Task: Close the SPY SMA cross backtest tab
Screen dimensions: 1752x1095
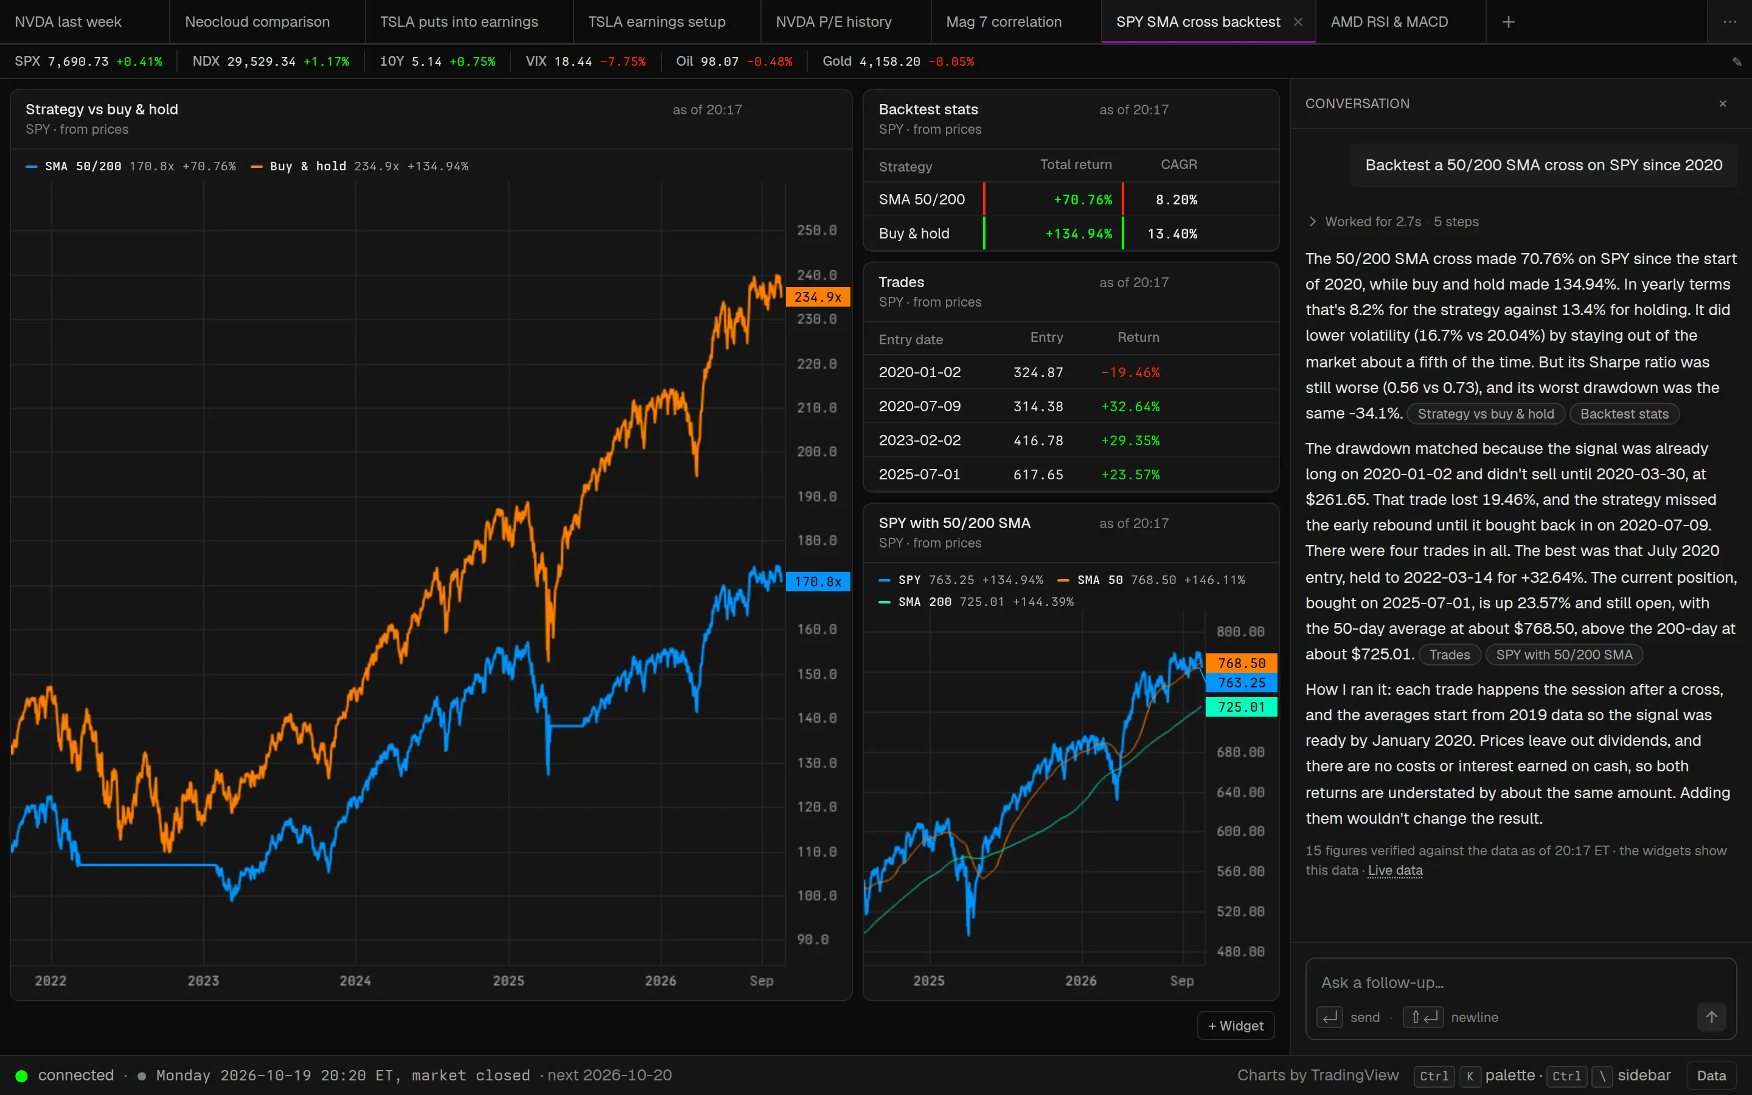Action: tap(1298, 22)
